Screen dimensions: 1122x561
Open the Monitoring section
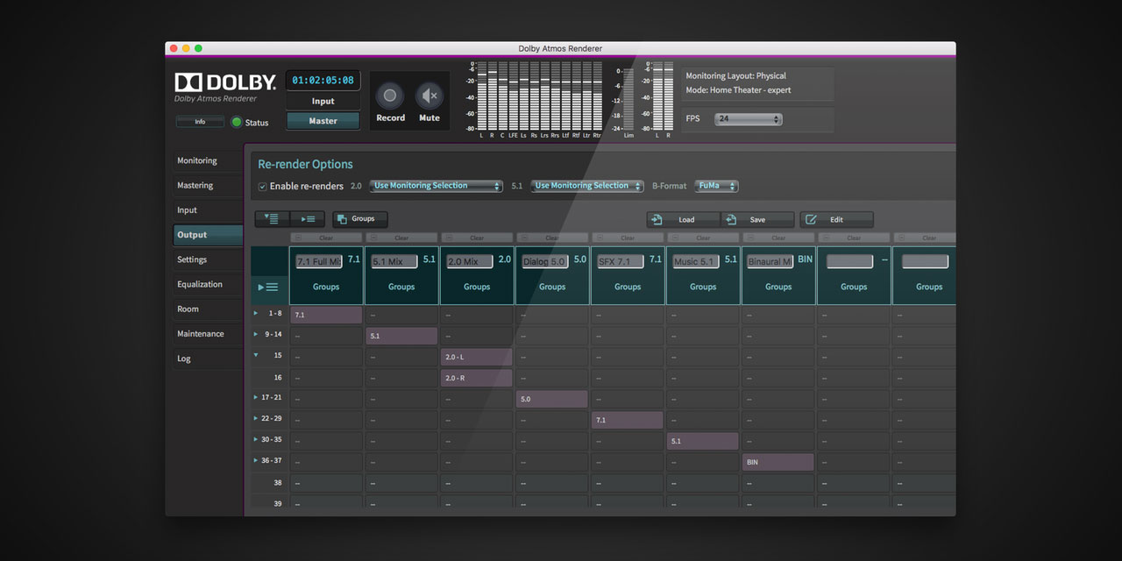(207, 160)
